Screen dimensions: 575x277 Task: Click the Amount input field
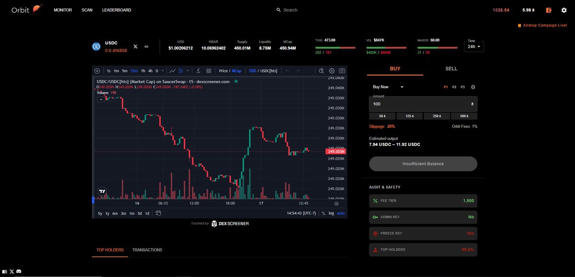[423, 104]
